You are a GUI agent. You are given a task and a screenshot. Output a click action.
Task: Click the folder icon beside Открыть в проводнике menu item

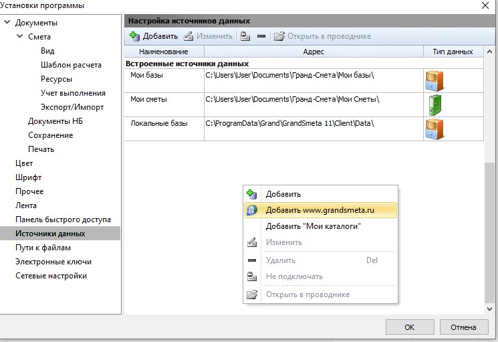(x=252, y=294)
